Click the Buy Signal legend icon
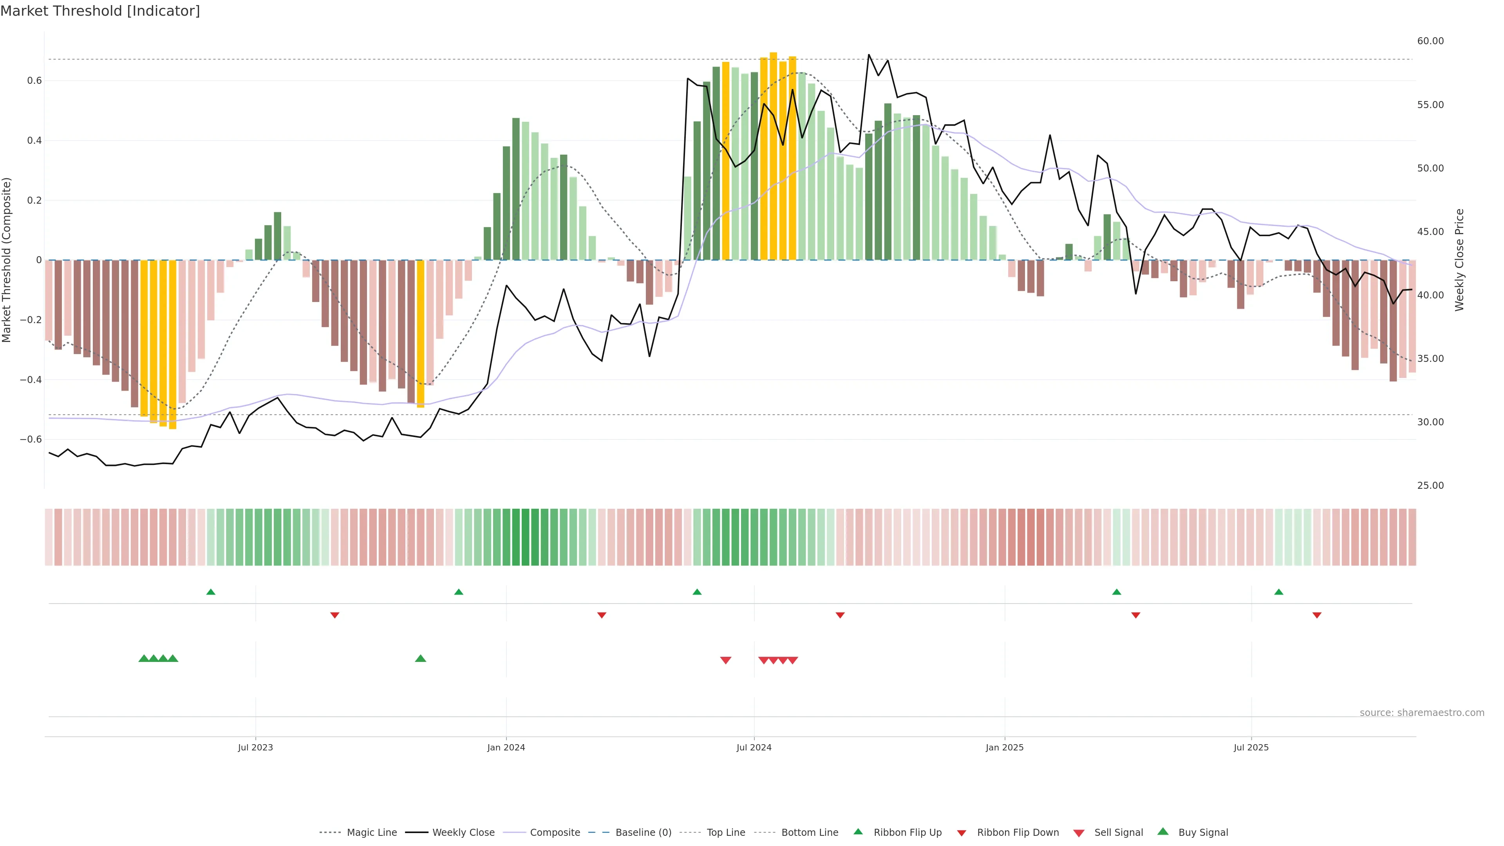Image resolution: width=1504 pixels, height=846 pixels. tap(1163, 832)
